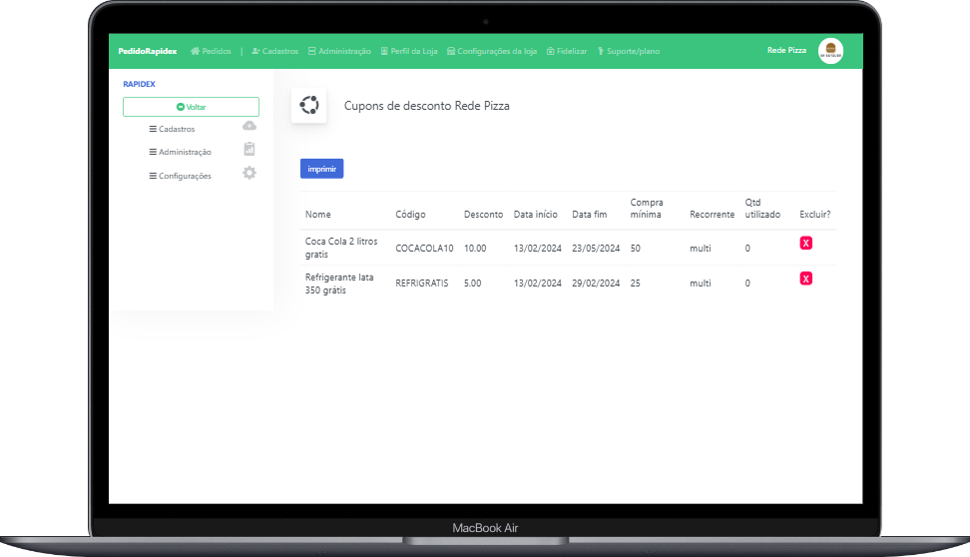Viewport: 970px width, 557px height.
Task: Expand the Cadastros sidebar section
Action: point(172,129)
